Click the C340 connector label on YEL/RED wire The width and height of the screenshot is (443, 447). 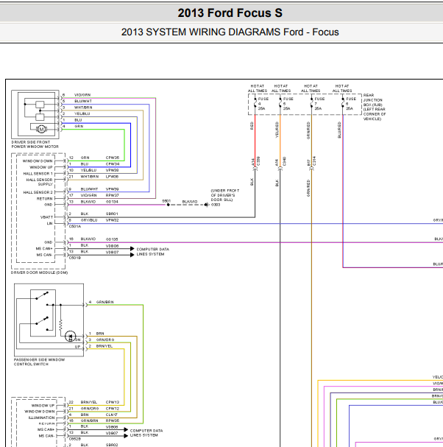coord(284,161)
